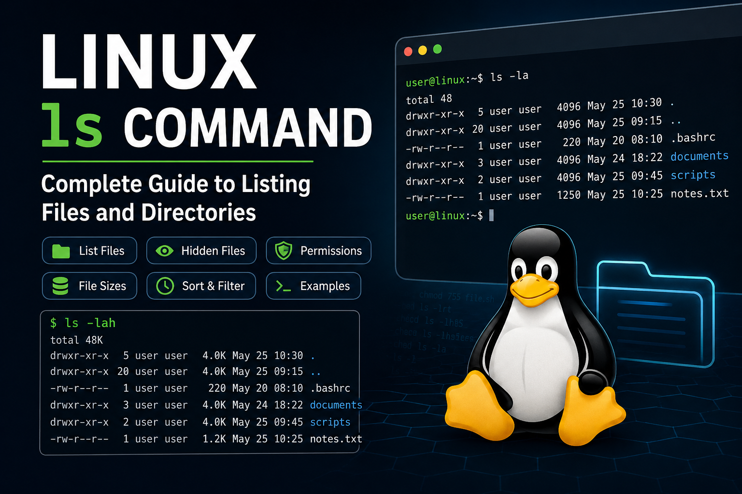
Task: Choose the Examples button
Action: pos(314,286)
